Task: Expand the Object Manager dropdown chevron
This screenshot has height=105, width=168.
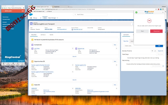Action: click(x=57, y=18)
